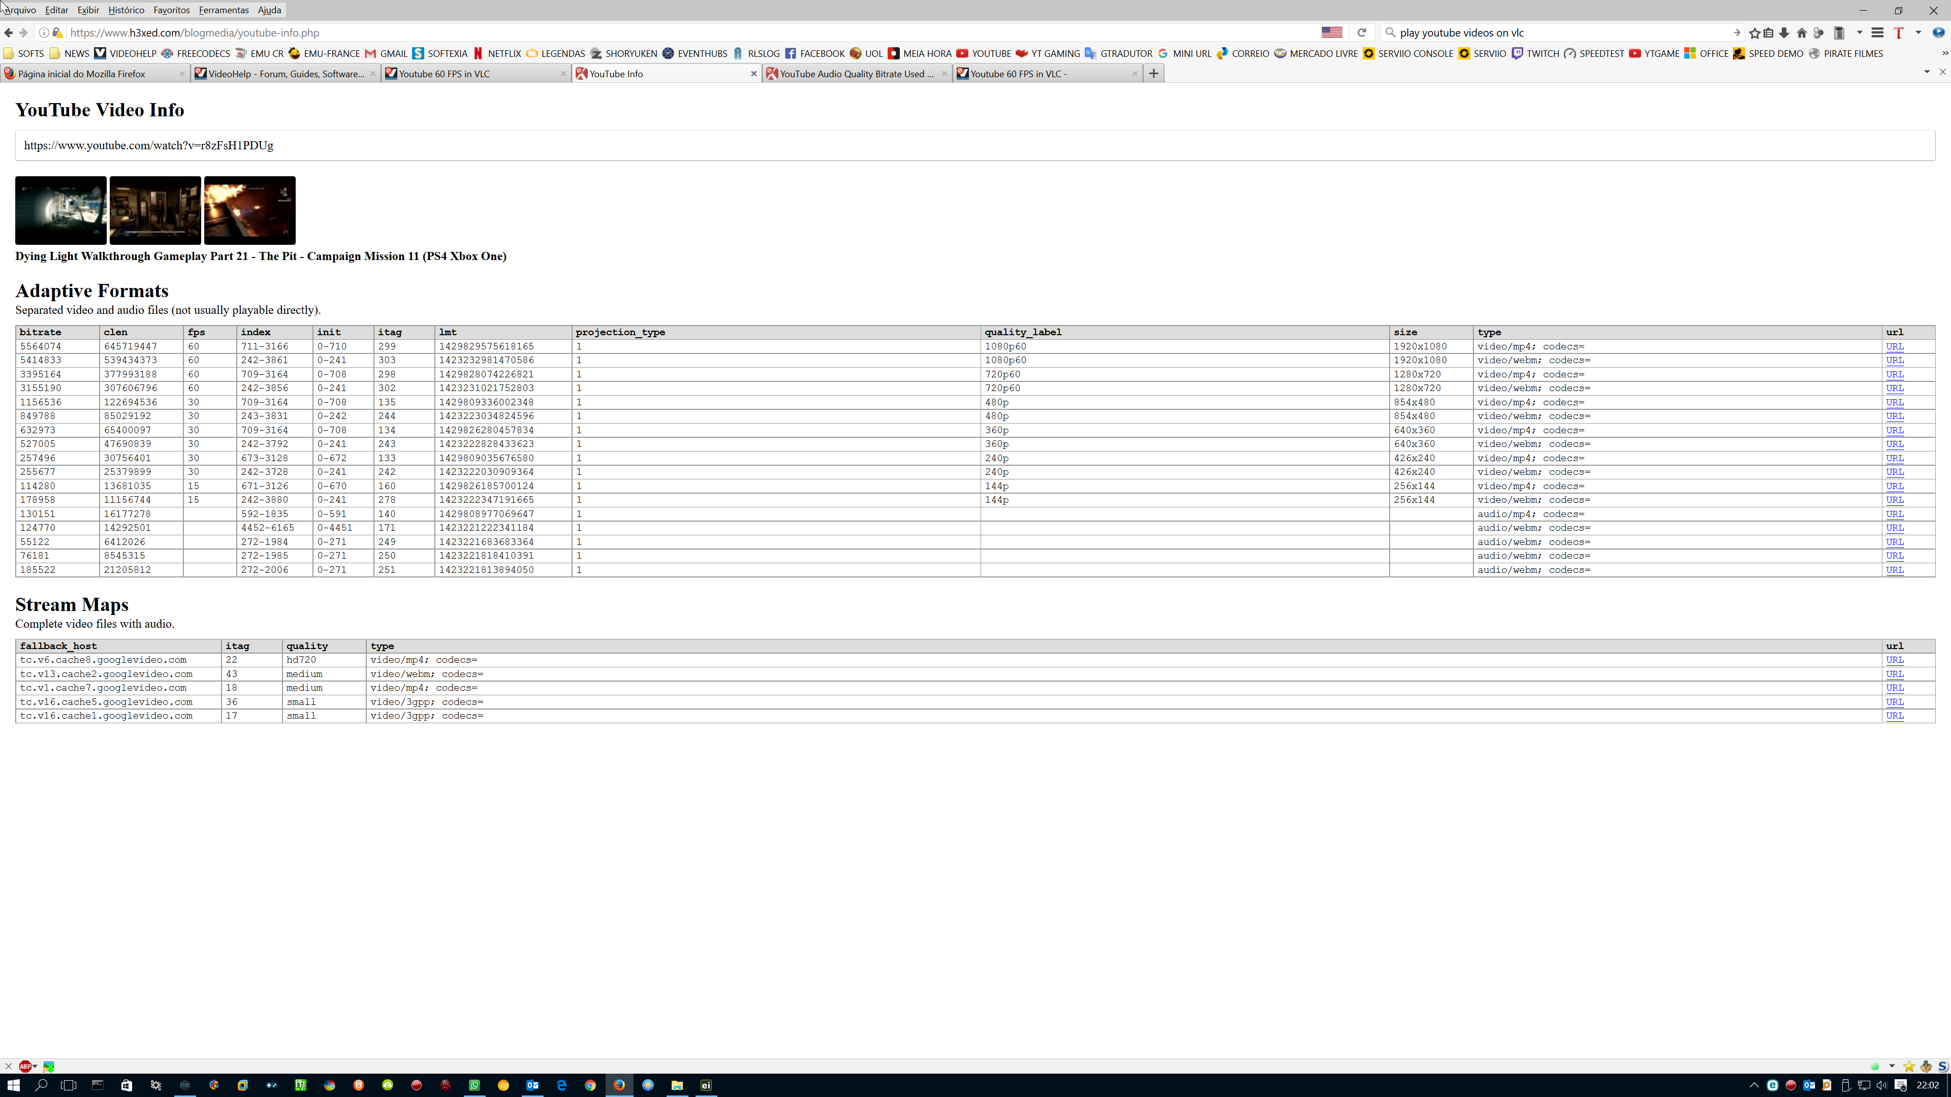Click the third fiery video thumbnail
Image resolution: width=1951 pixels, height=1097 pixels.
[250, 210]
